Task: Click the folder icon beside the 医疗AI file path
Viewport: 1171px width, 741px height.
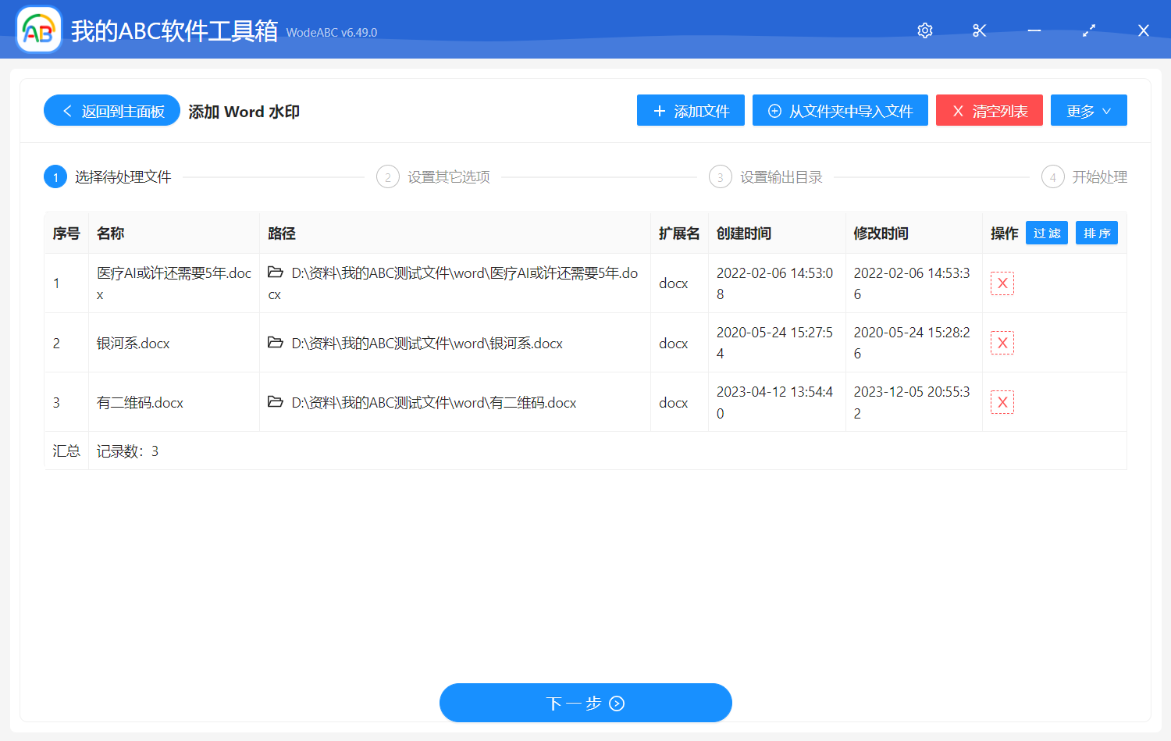Action: coord(275,273)
